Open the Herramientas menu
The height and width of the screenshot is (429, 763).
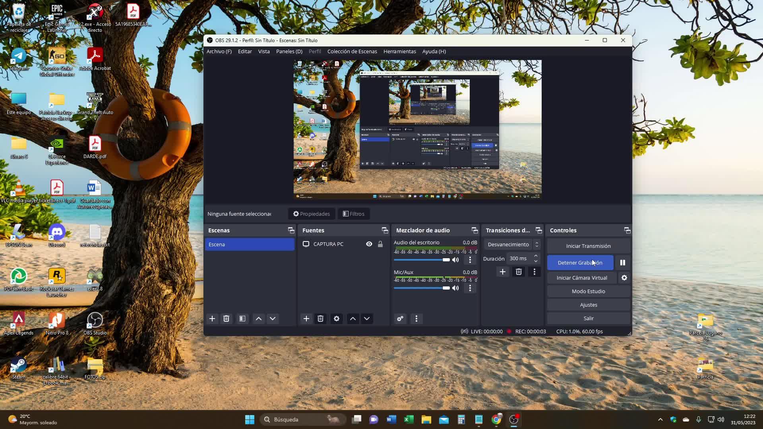[399, 51]
